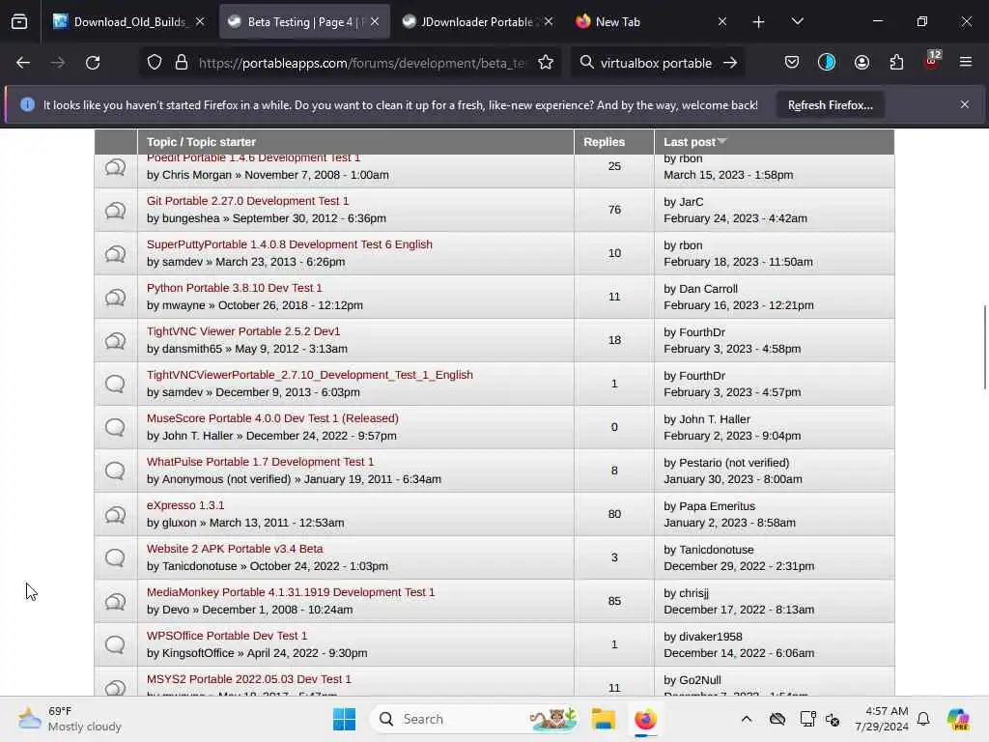Open the Windows Start menu
This screenshot has width=989, height=742.
pyautogui.click(x=345, y=719)
